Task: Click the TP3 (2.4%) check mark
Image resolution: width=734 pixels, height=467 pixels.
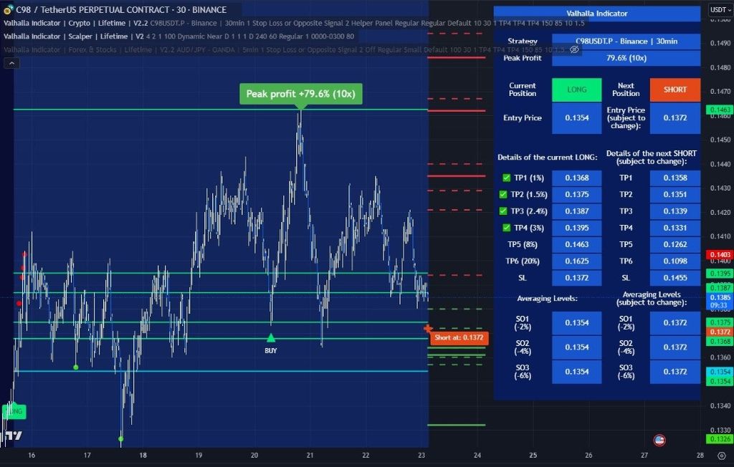Action: (503, 211)
